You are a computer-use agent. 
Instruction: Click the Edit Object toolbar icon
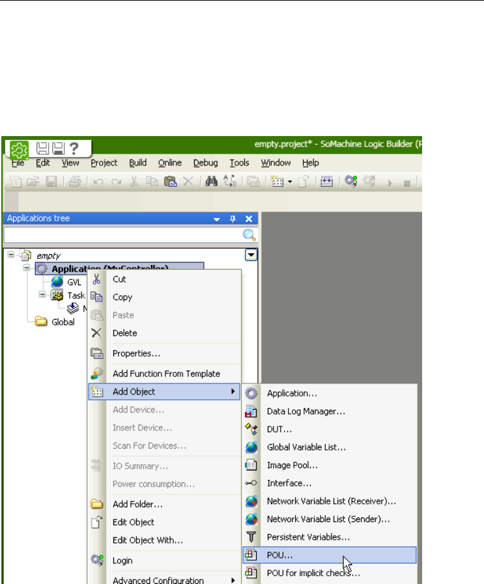(304, 182)
